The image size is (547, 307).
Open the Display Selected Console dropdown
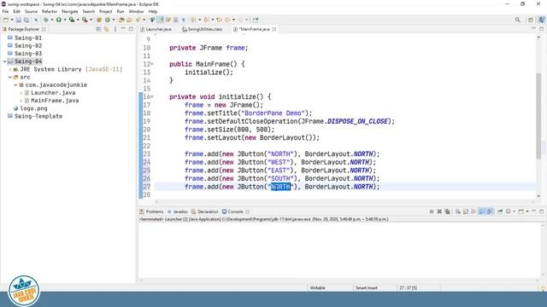(x=515, y=211)
